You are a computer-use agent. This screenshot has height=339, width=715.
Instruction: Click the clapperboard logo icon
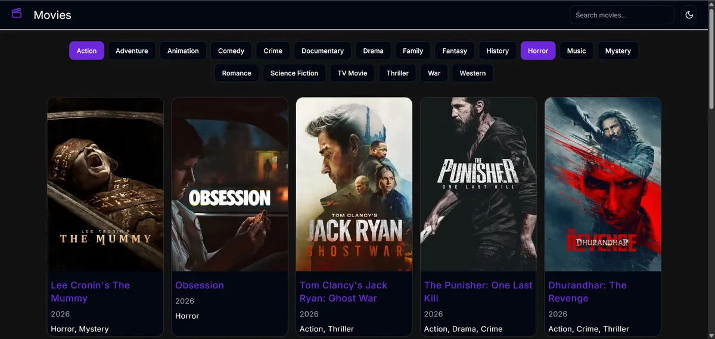click(17, 13)
